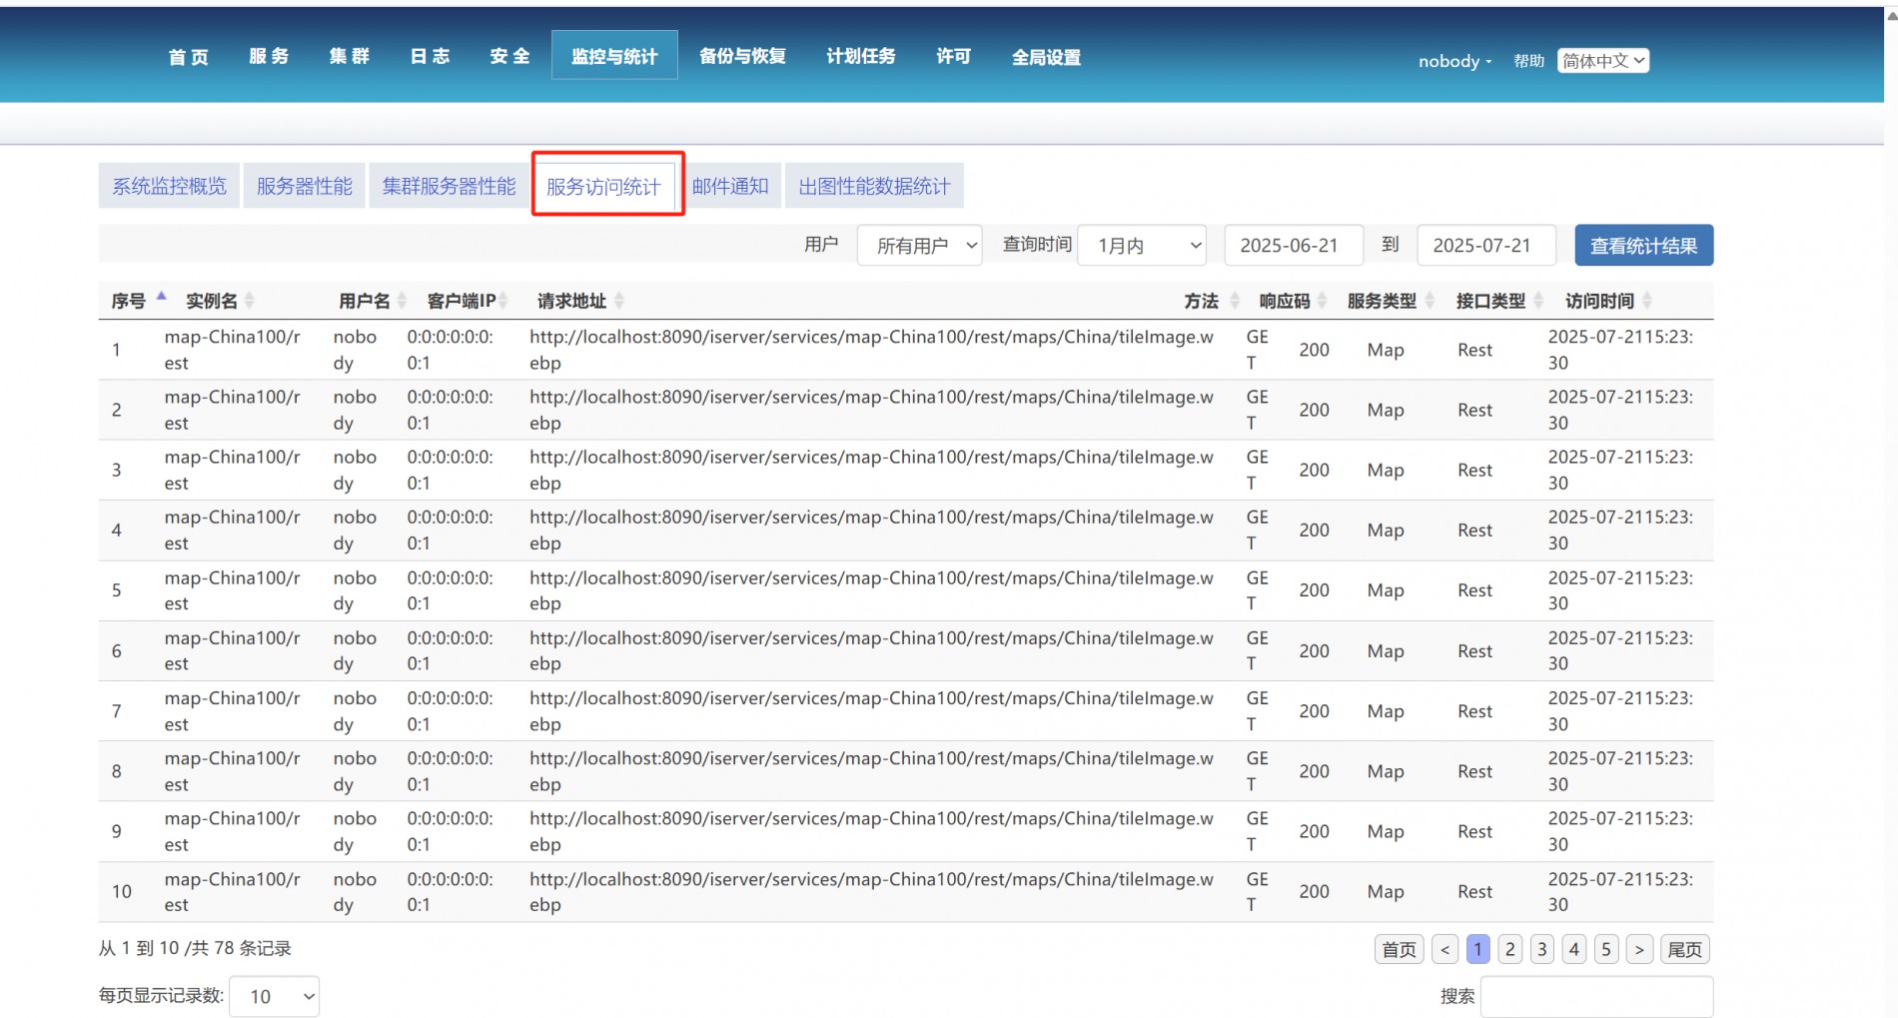This screenshot has height=1018, width=1898.
Task: Sort by the 接口类型 column icon
Action: (1538, 301)
